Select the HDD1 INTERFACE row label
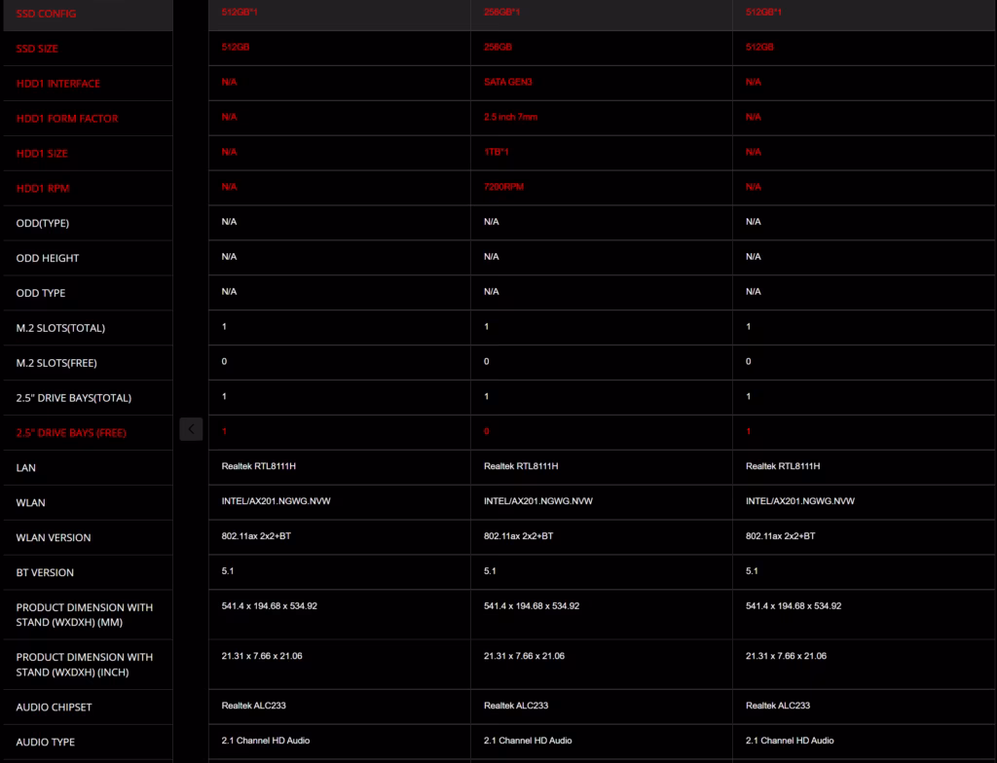The image size is (997, 763). point(57,84)
